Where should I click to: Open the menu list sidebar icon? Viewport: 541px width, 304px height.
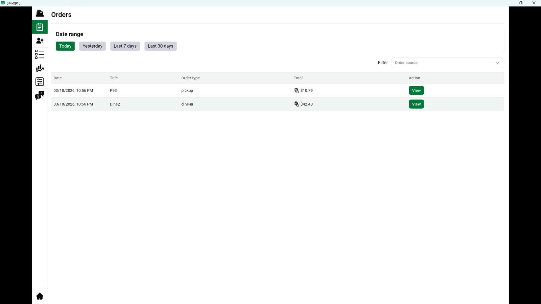tap(40, 54)
